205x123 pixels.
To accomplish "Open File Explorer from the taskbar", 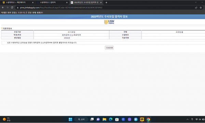I will pyautogui.click(x=104, y=119).
